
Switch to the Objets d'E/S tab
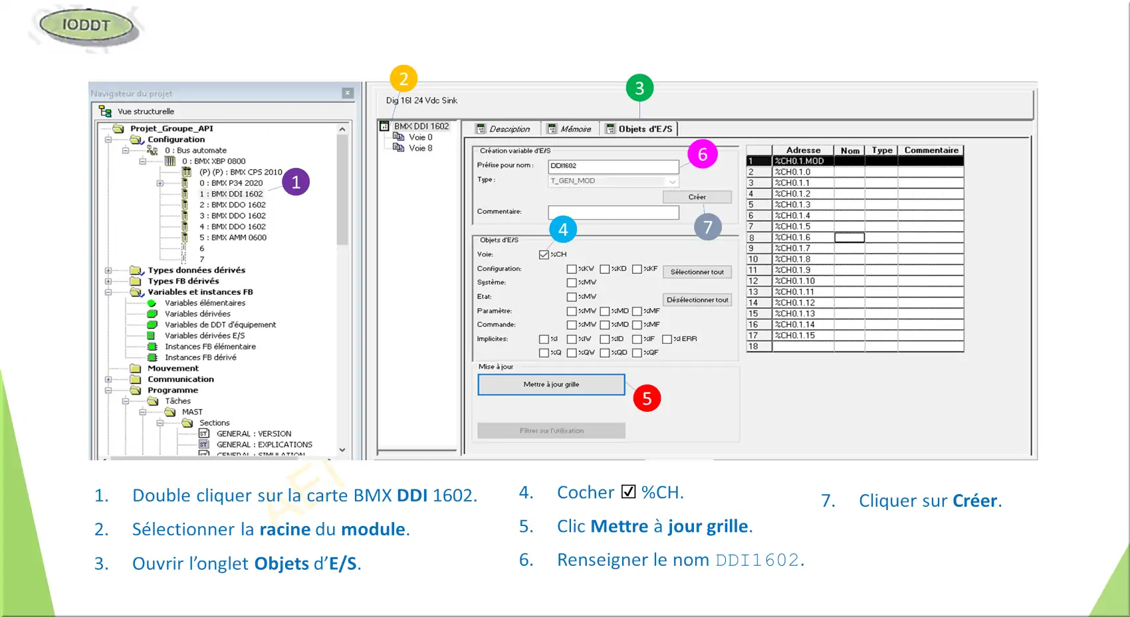tap(639, 129)
